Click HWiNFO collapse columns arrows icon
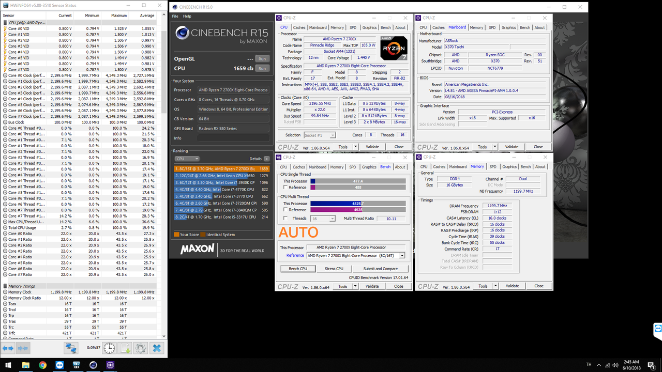The height and width of the screenshot is (372, 662). 23,349
